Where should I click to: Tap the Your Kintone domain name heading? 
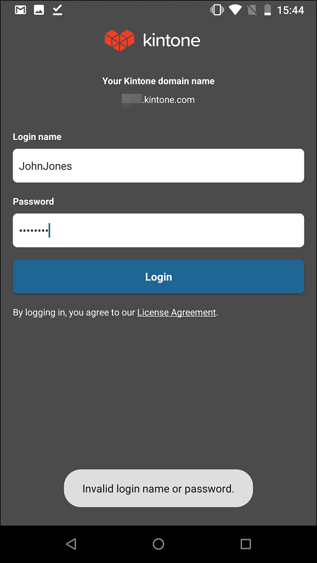click(x=158, y=81)
